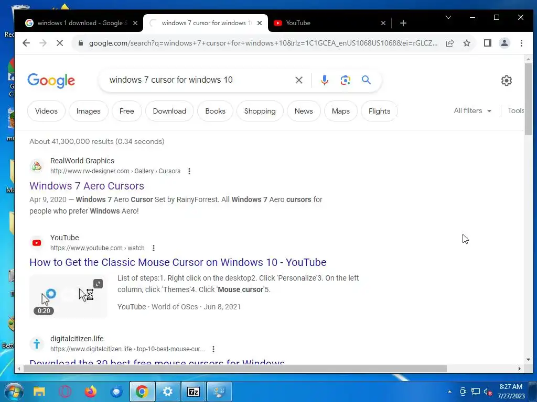
Task: Open Chrome profile avatar
Action: tap(504, 43)
